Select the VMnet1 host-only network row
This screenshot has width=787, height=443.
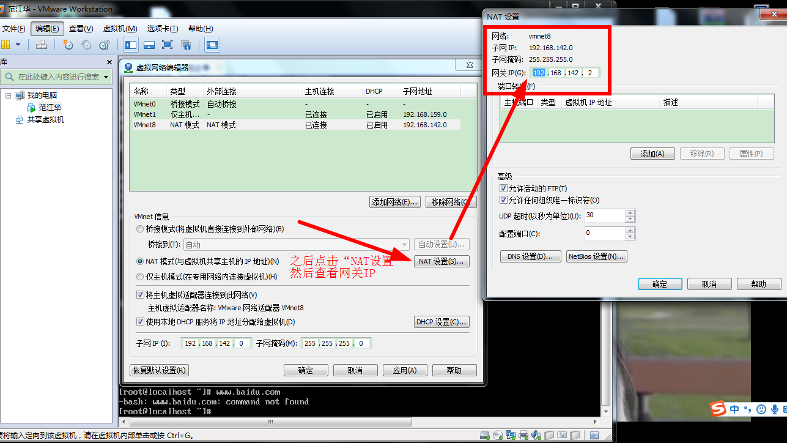(296, 114)
